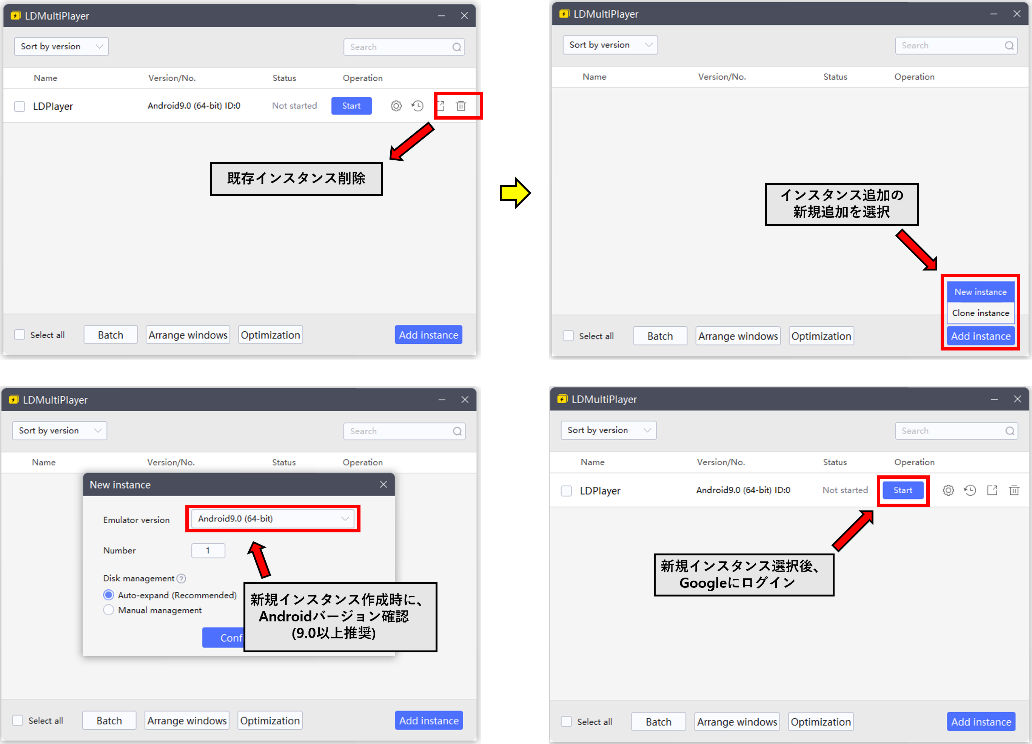
Task: Tick LDPlayer checkbox in row with red-outlined Start
Action: 566,491
